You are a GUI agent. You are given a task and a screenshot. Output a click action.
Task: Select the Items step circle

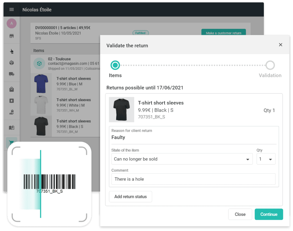click(x=115, y=65)
